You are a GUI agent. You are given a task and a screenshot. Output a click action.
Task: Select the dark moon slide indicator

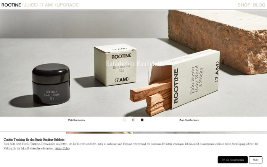(x=142, y=120)
